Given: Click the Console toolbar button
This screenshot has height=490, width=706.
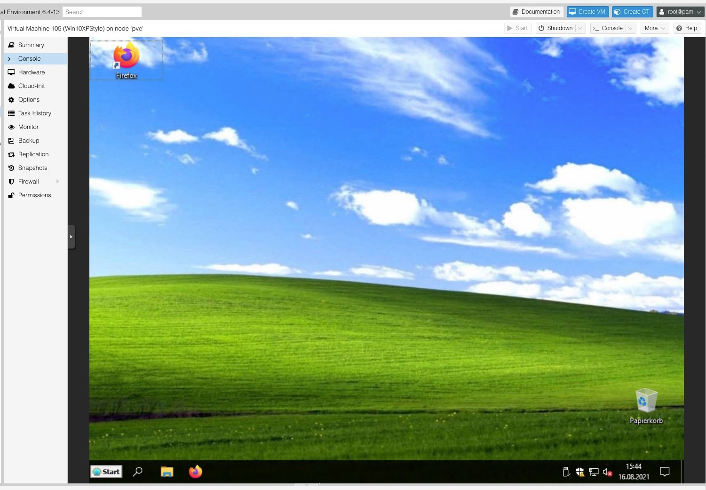Looking at the screenshot, I should (x=608, y=28).
